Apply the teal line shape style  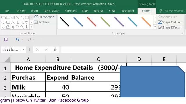133,22
